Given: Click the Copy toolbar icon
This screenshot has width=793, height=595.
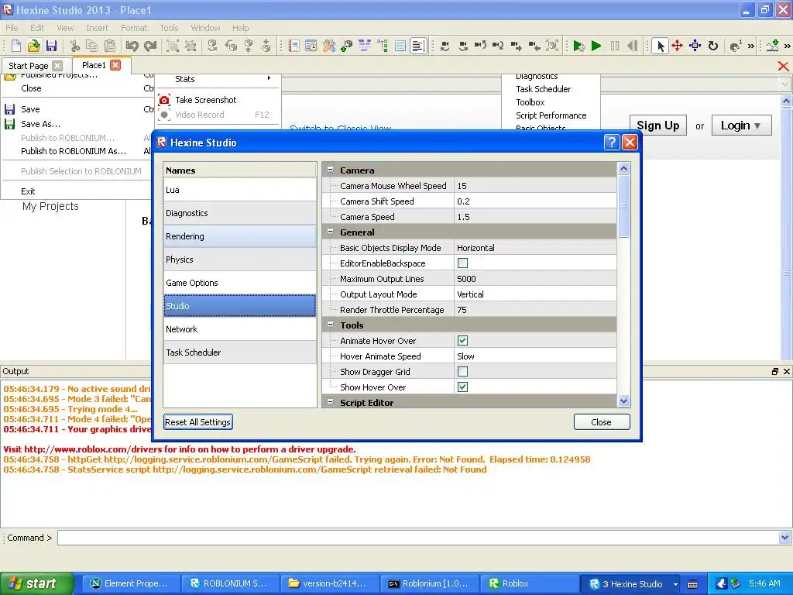Looking at the screenshot, I should (x=92, y=46).
